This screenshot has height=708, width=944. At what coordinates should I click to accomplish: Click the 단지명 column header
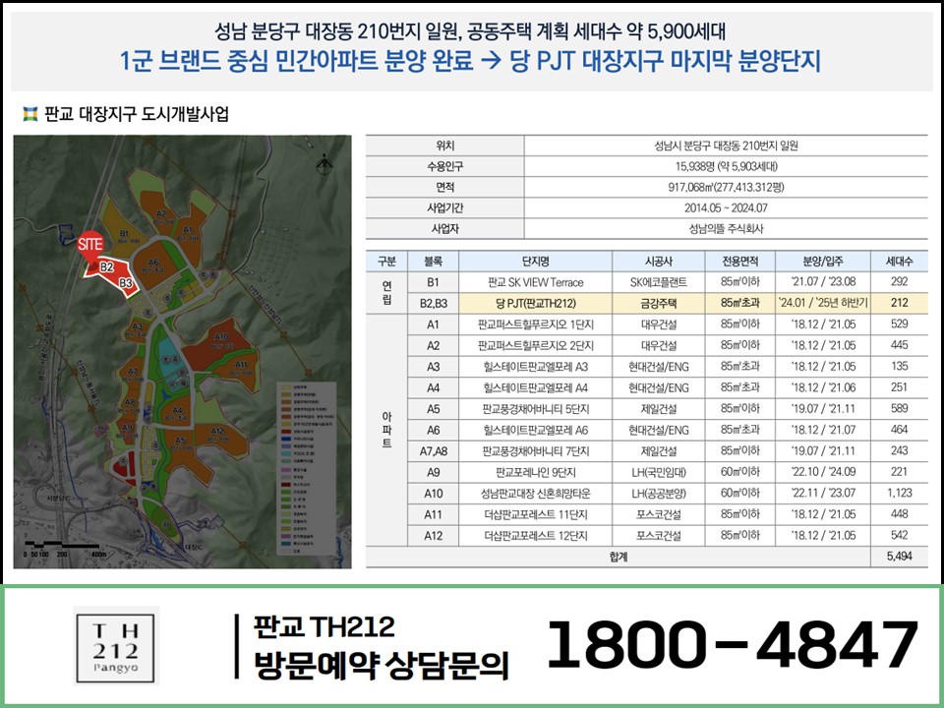tap(535, 262)
